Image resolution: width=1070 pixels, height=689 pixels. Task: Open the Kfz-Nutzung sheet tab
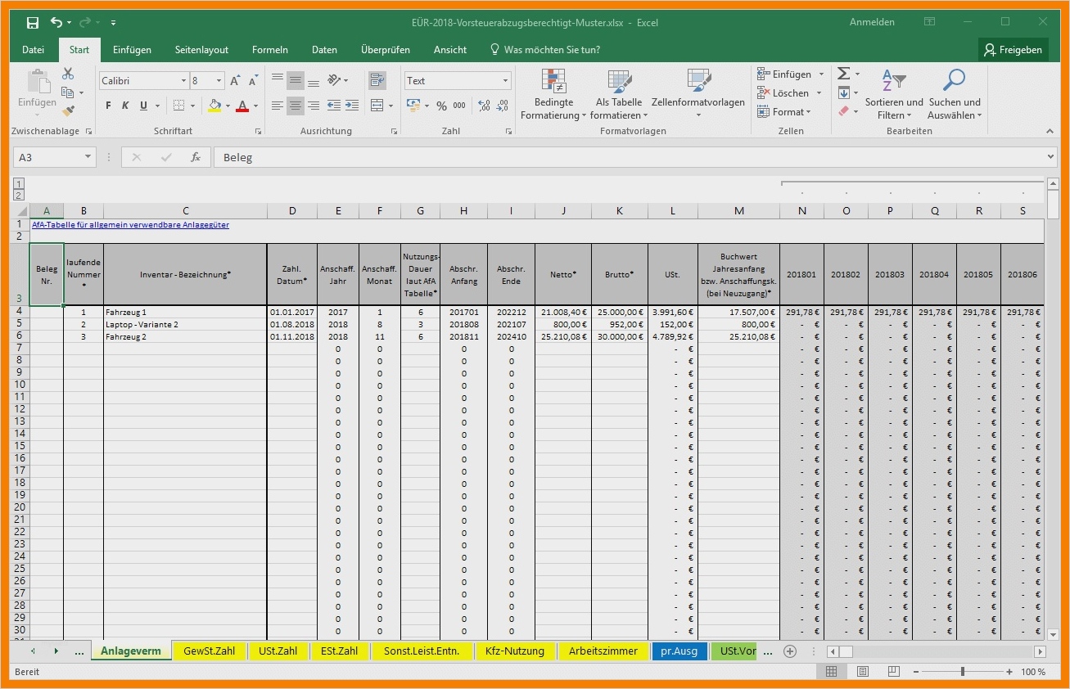(x=515, y=651)
